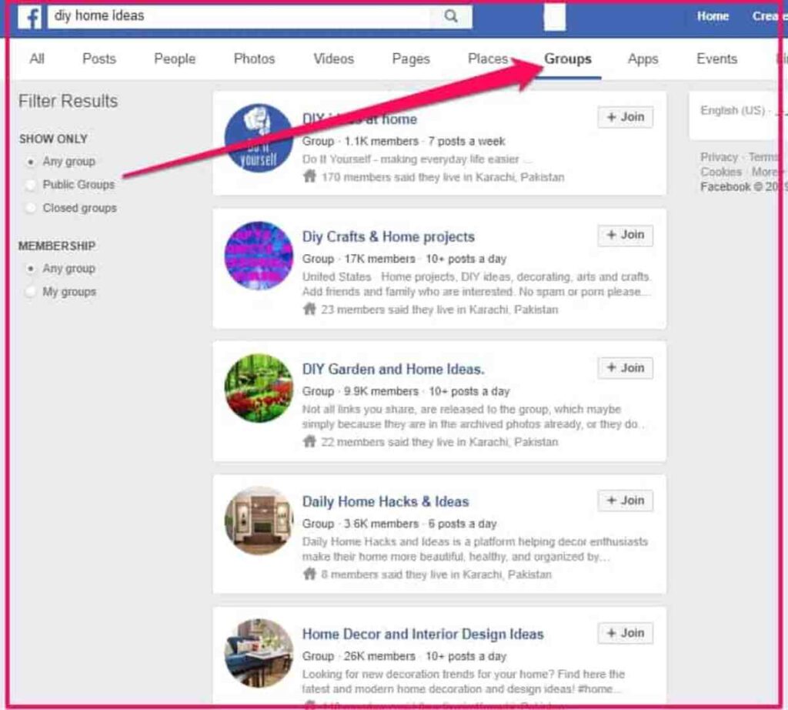Click the Do It Yourself group avatar
The height and width of the screenshot is (710, 788).
pyautogui.click(x=259, y=139)
